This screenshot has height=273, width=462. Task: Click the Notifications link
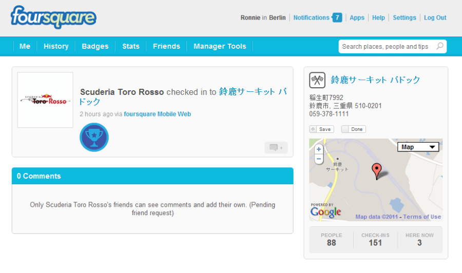pyautogui.click(x=311, y=17)
